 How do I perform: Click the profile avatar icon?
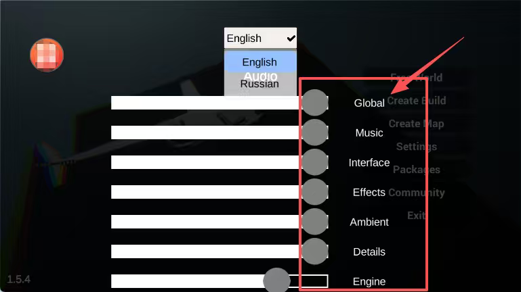47,55
